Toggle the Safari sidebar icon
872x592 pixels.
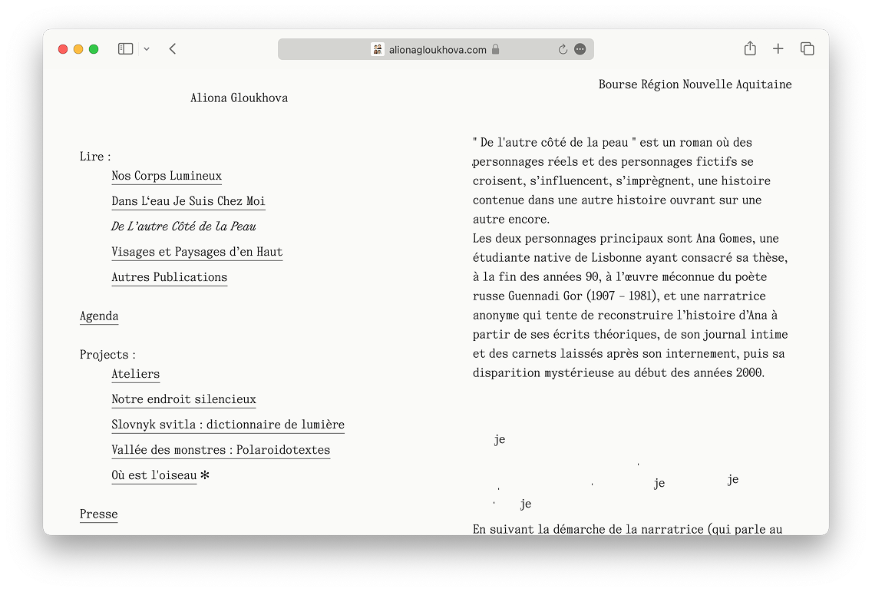[126, 49]
